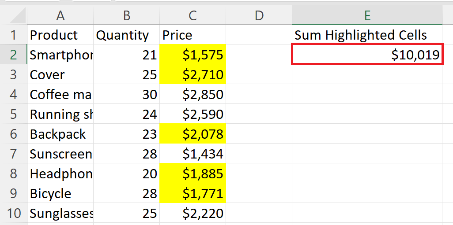Select the Running shoes product cell

click(x=60, y=114)
